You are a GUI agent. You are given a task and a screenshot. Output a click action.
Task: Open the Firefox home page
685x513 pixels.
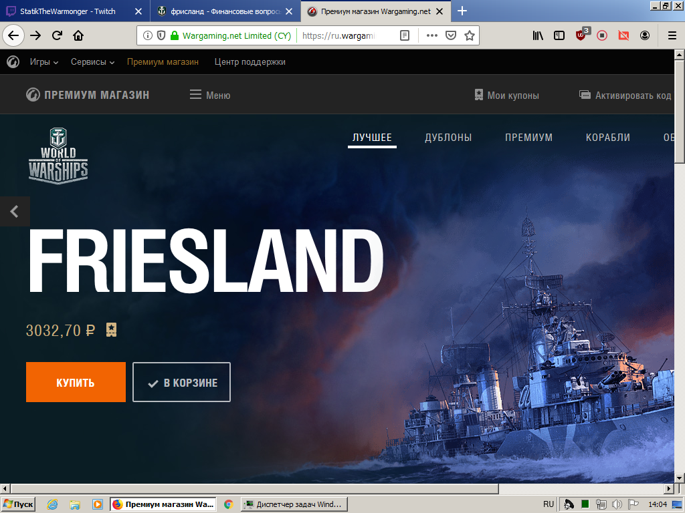point(78,35)
